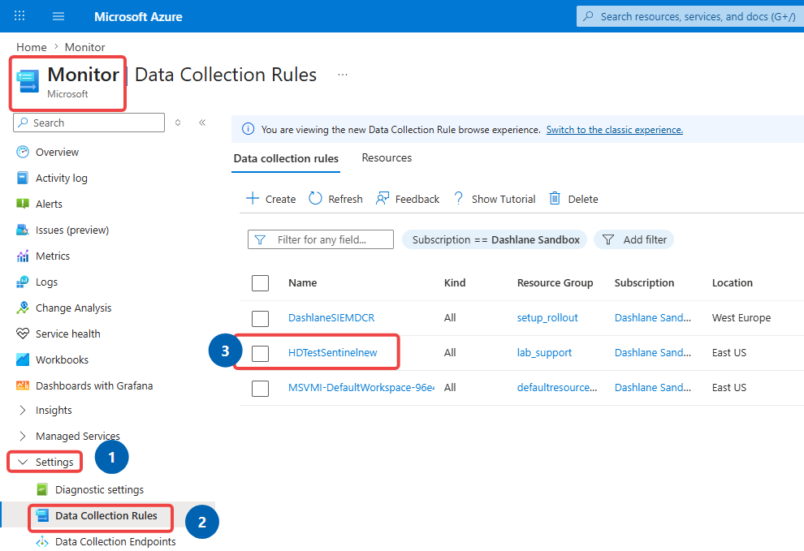Click the Monitor service icon in header
The height and width of the screenshot is (551, 804).
click(28, 81)
